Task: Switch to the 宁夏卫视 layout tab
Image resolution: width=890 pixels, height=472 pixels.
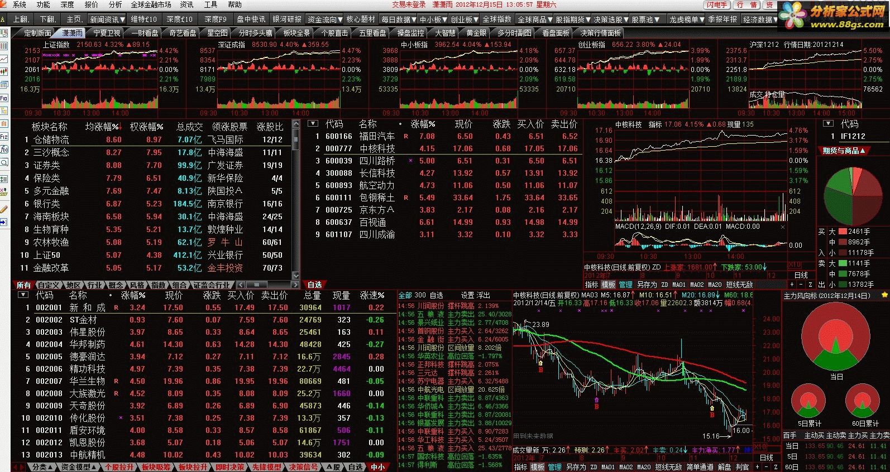Action: click(107, 33)
